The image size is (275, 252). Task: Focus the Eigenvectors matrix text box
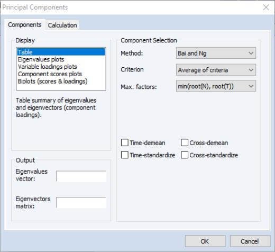[x=81, y=202]
